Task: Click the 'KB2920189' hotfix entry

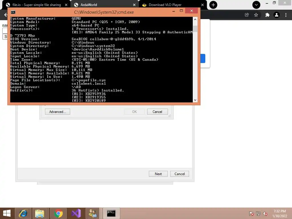Action: pos(96,101)
